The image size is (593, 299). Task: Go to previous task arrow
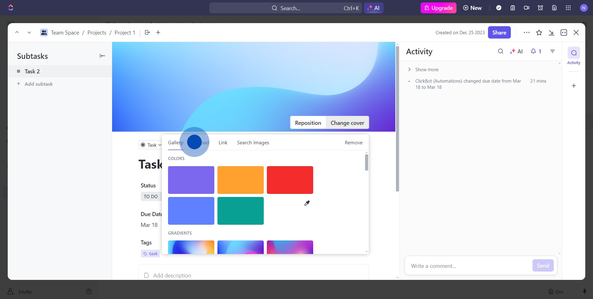pos(17,32)
